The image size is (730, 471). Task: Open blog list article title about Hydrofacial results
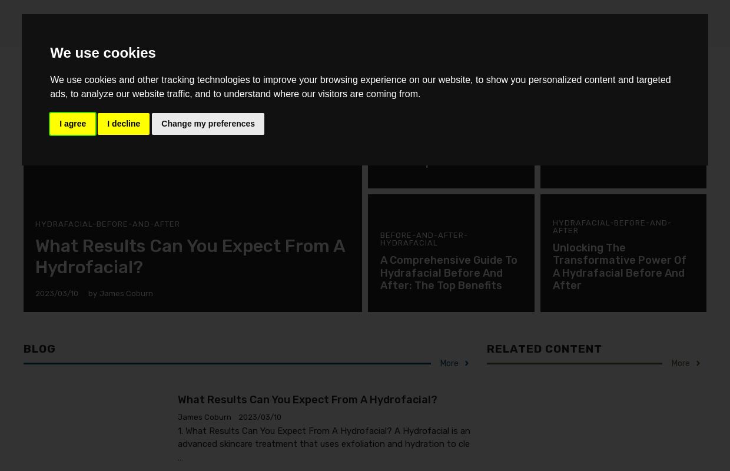307,400
